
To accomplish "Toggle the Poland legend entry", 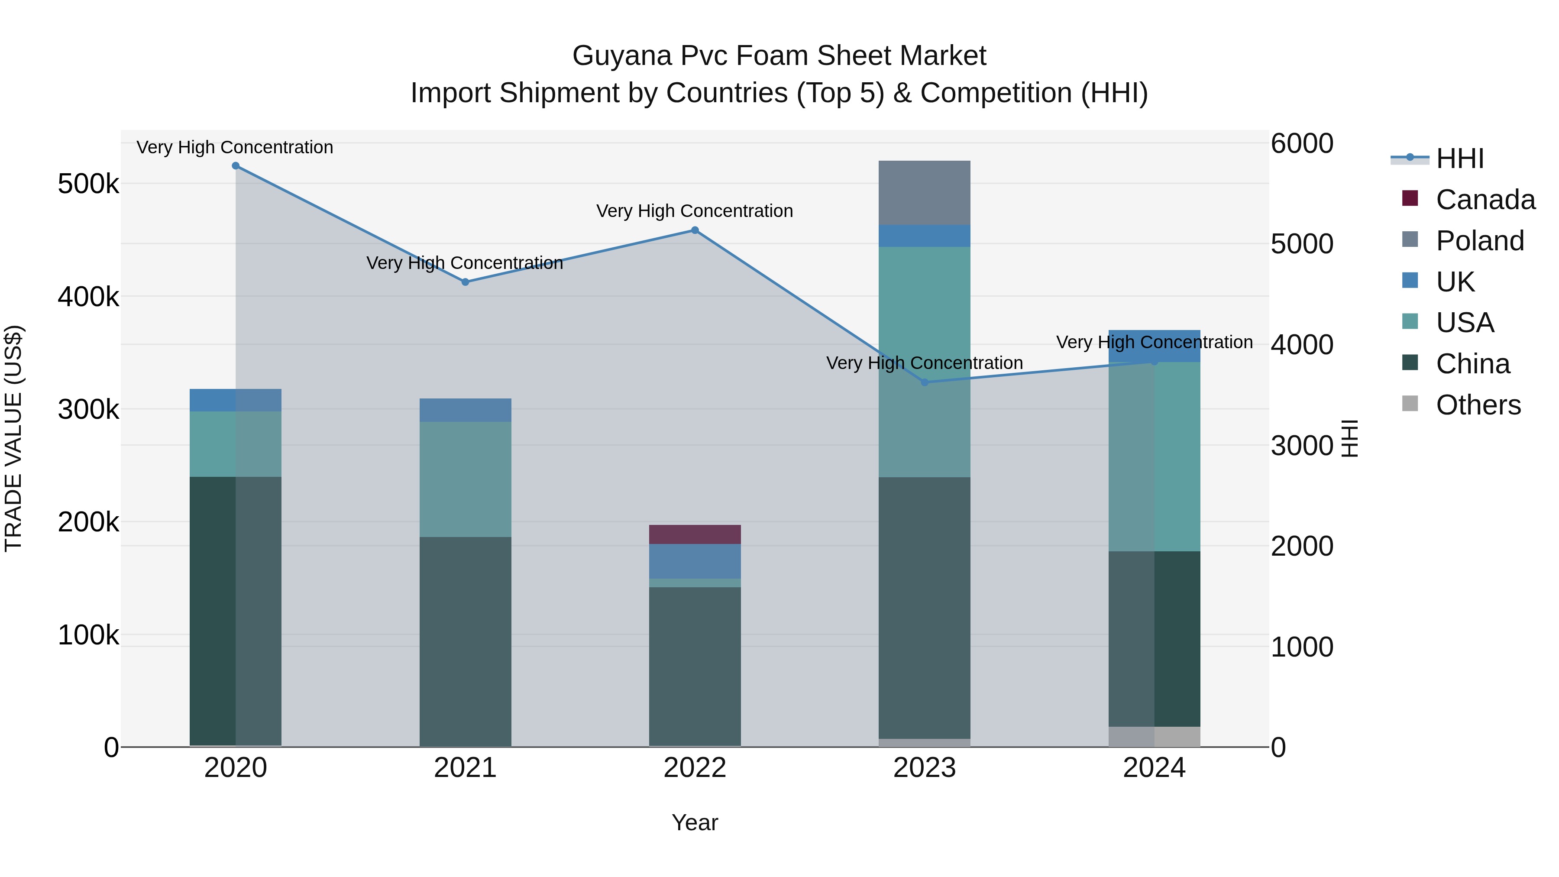I will click(1463, 241).
